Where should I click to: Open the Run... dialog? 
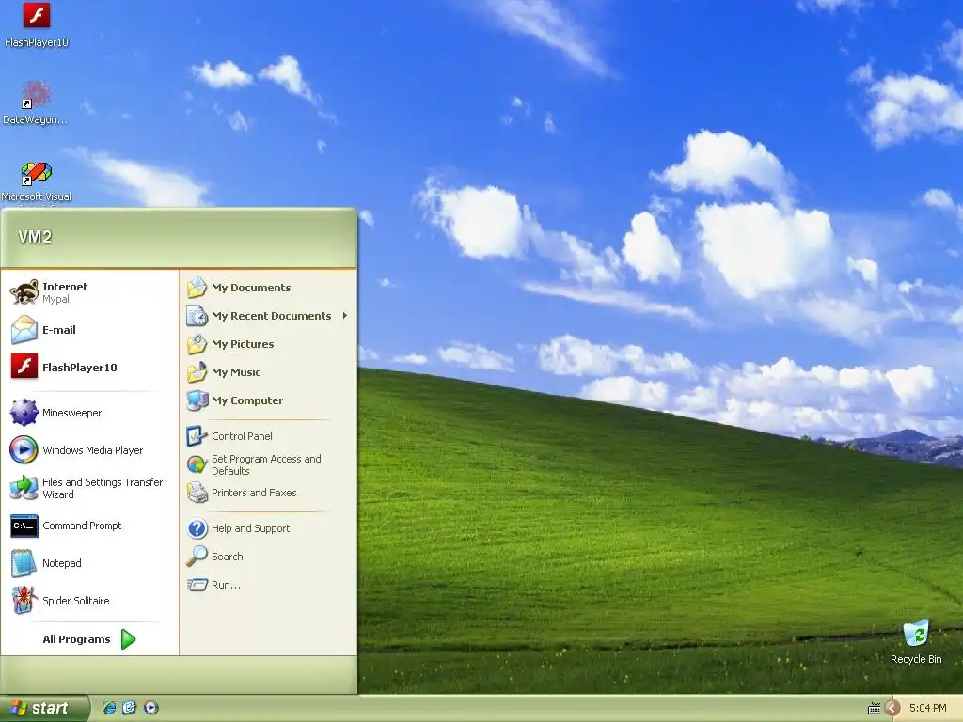[x=268, y=585]
